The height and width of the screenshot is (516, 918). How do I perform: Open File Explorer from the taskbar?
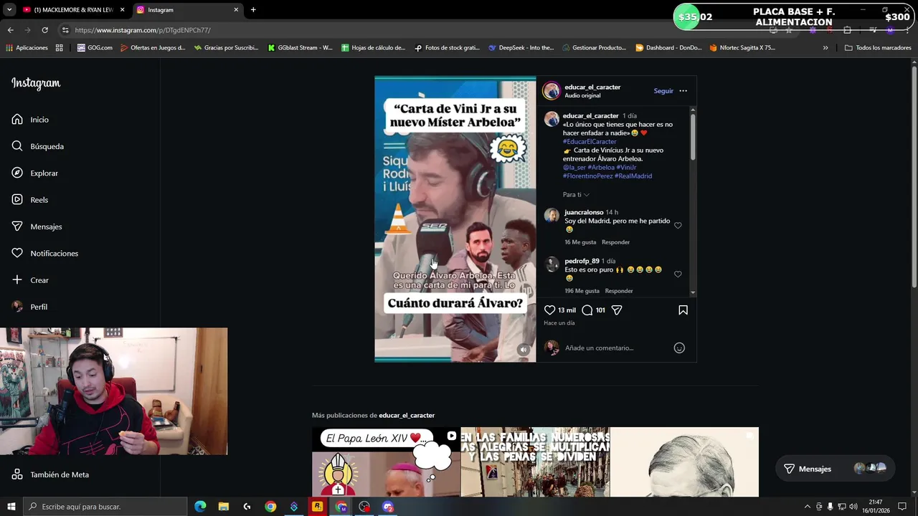click(x=224, y=507)
